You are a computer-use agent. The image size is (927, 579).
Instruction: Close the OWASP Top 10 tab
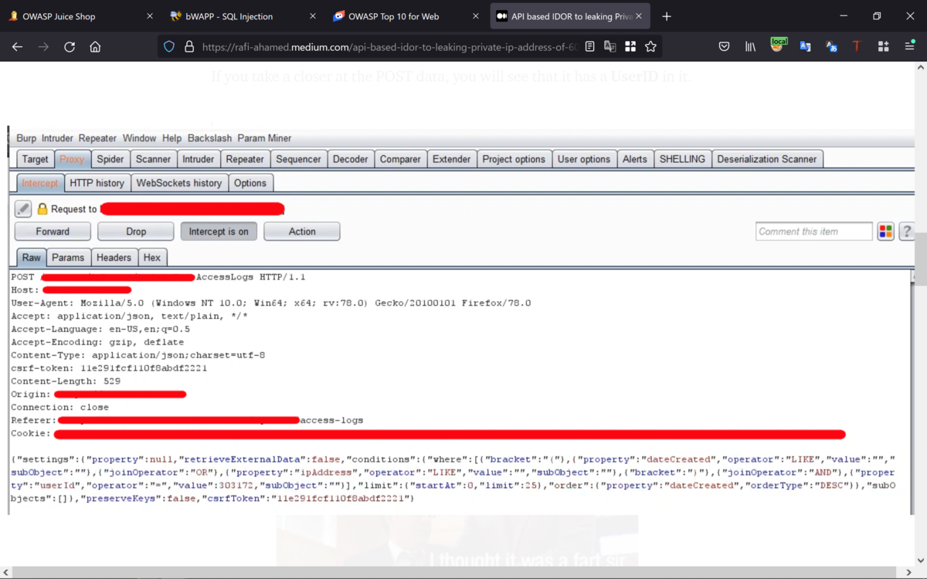pyautogui.click(x=475, y=16)
